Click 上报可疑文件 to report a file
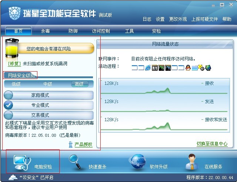 [204, 19]
